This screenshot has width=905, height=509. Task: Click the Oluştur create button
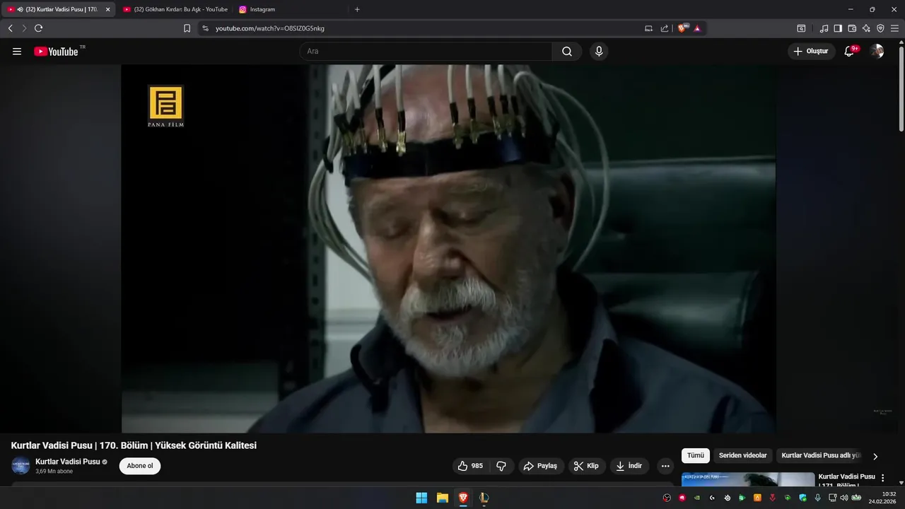click(811, 51)
